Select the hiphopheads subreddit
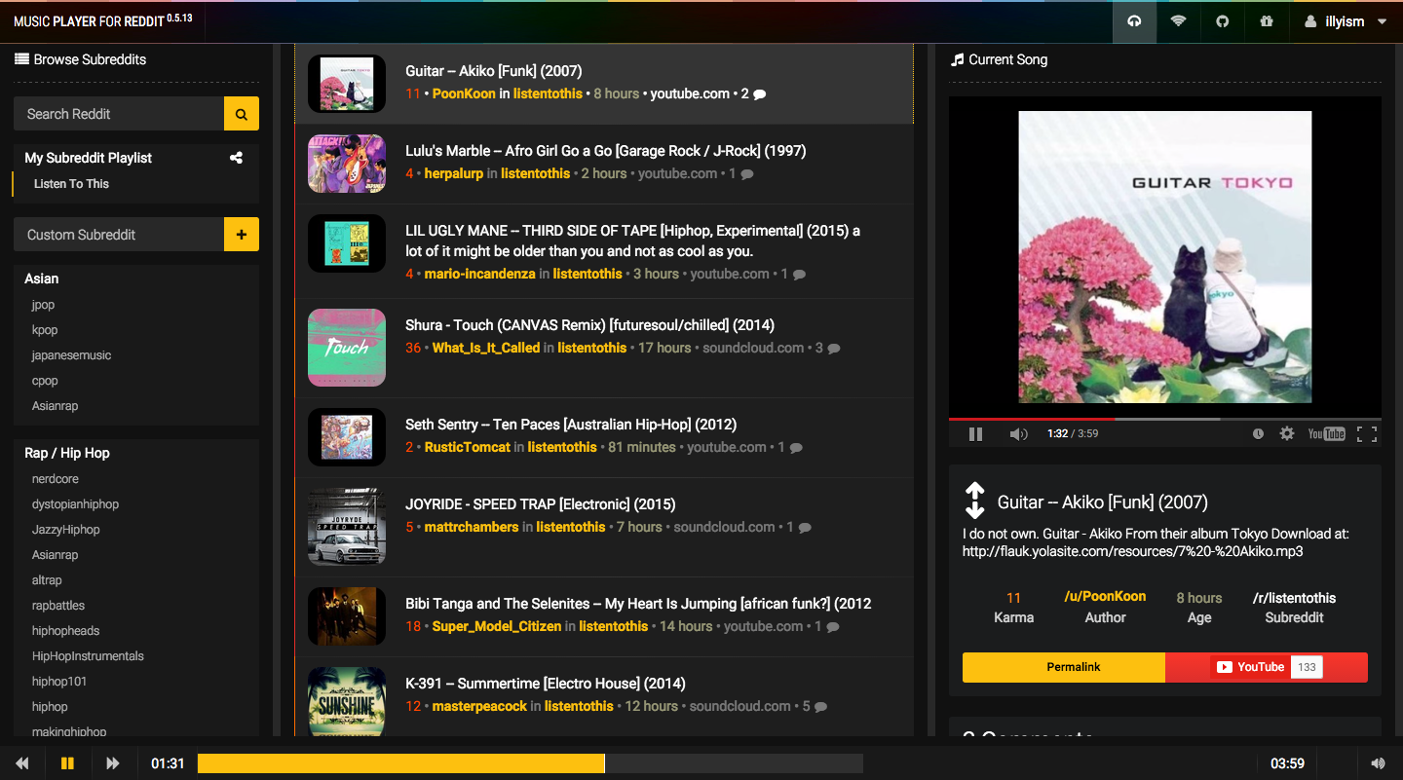This screenshot has width=1403, height=780. tap(65, 631)
